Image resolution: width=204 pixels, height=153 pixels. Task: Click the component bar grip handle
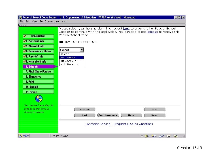click(142, 136)
